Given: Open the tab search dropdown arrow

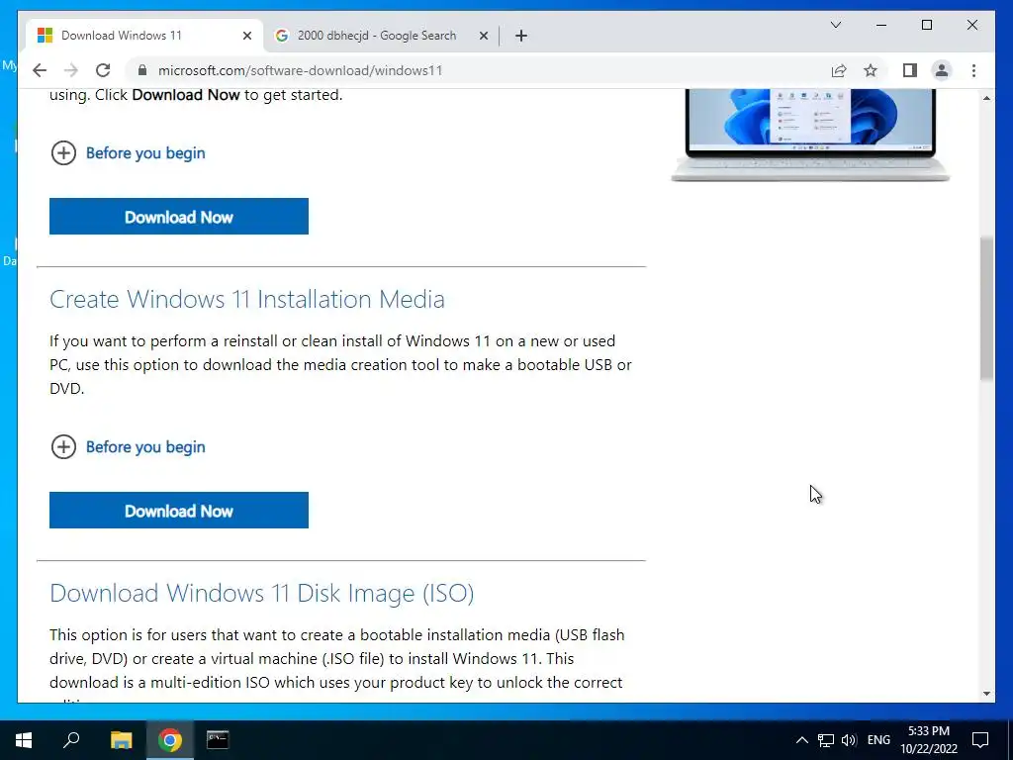Looking at the screenshot, I should (835, 25).
